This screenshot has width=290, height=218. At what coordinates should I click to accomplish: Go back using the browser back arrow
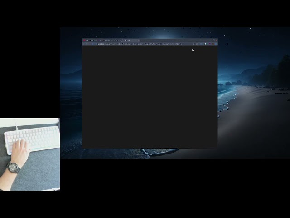tap(84, 44)
